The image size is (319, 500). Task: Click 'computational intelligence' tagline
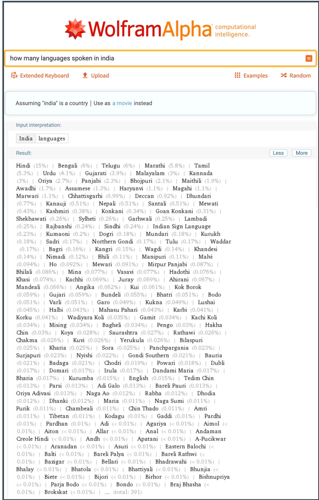click(x=236, y=31)
